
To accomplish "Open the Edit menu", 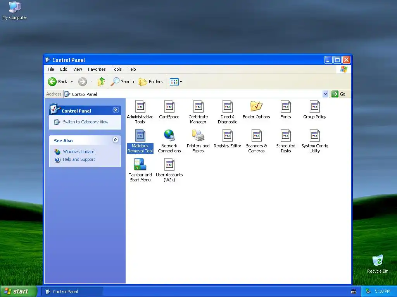I will pyautogui.click(x=64, y=69).
